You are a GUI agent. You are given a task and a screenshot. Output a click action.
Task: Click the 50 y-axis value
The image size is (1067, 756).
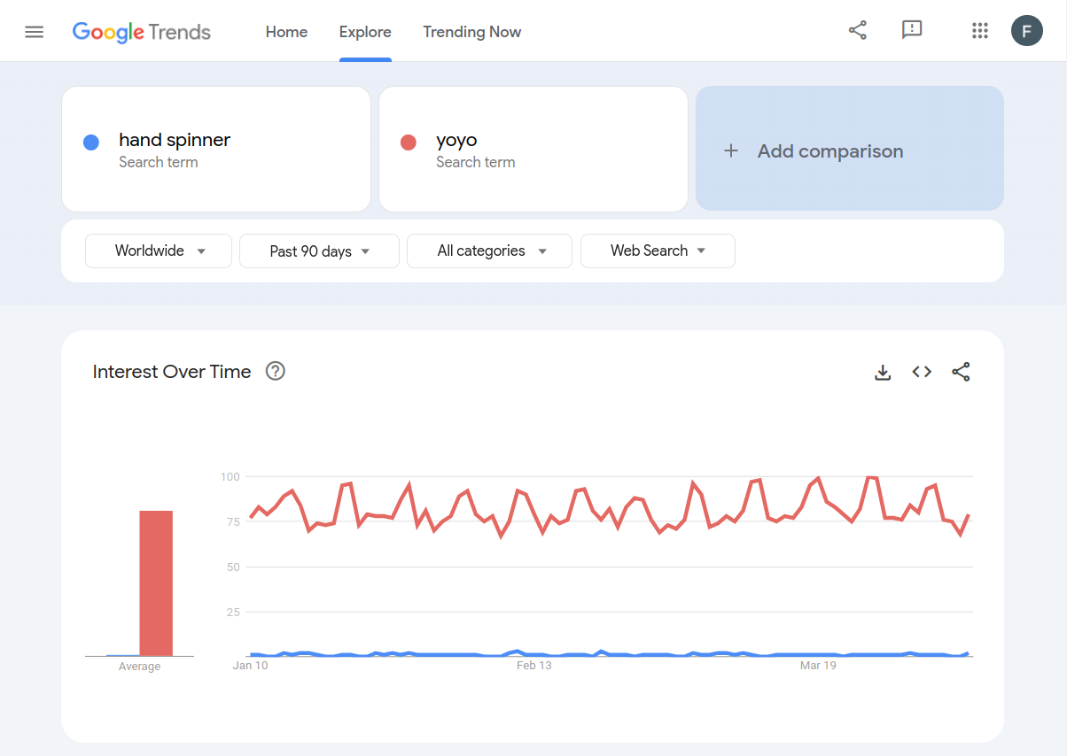(233, 567)
